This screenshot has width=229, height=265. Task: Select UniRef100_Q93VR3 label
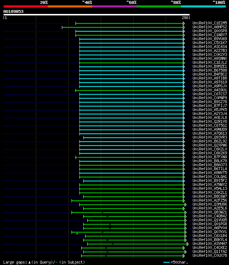point(210,138)
